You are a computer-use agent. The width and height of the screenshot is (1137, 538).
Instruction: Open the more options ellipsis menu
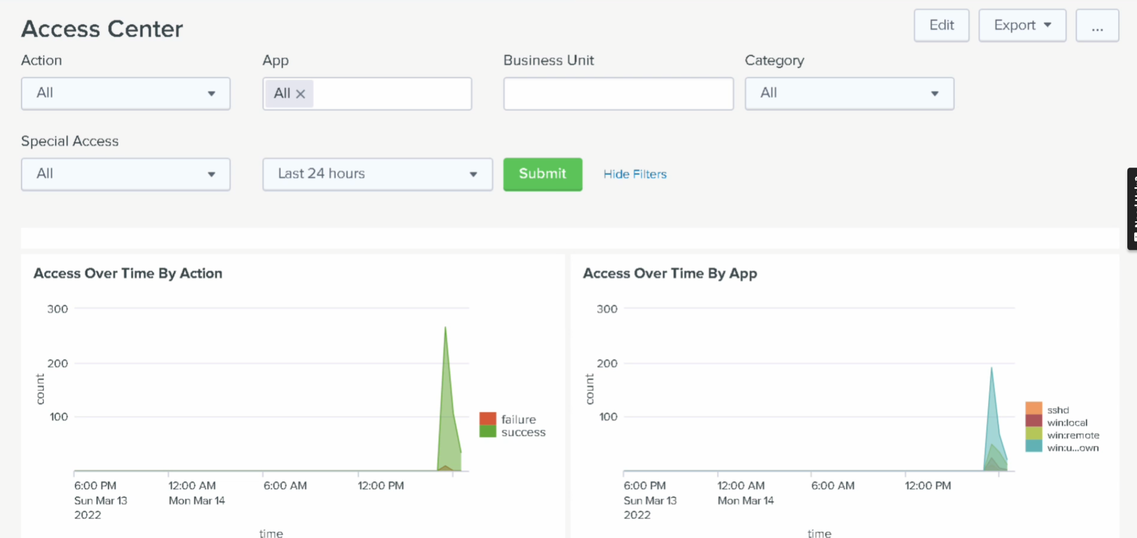(1097, 26)
